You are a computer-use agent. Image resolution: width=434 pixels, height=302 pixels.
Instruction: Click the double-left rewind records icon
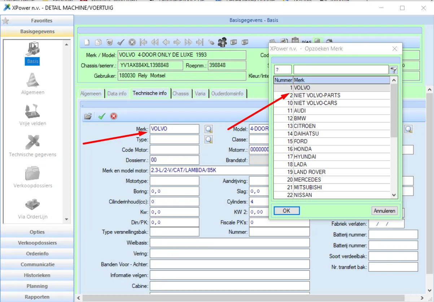(x=155, y=43)
